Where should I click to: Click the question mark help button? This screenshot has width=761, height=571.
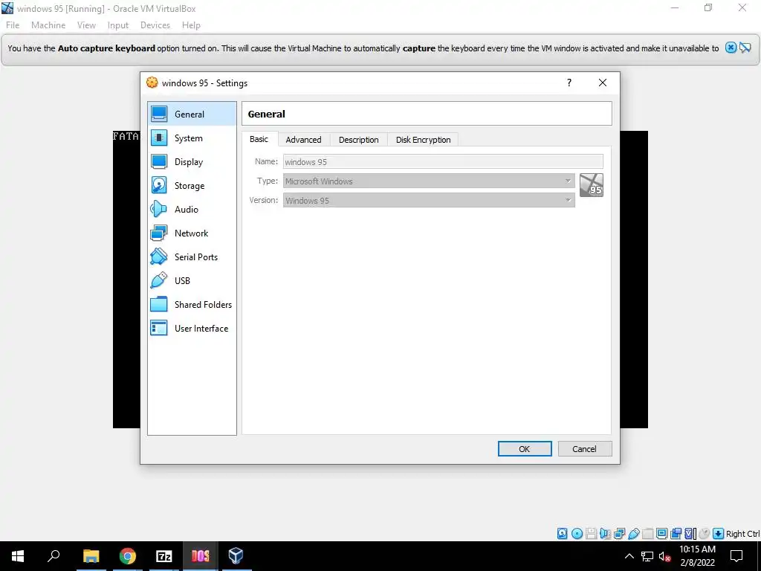[569, 83]
